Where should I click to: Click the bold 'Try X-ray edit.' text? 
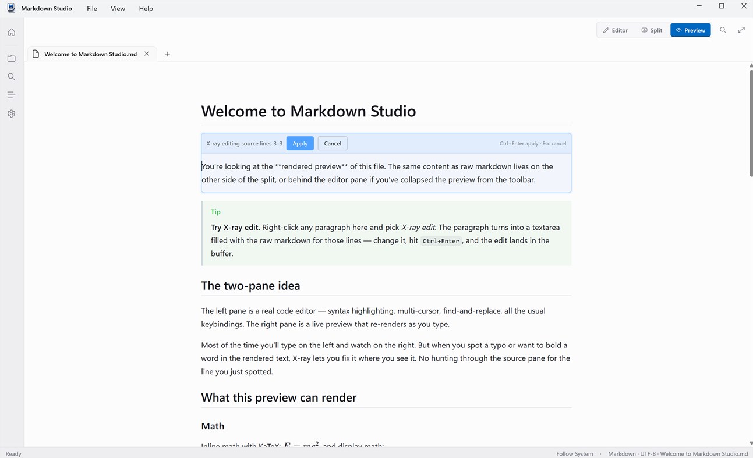click(235, 227)
